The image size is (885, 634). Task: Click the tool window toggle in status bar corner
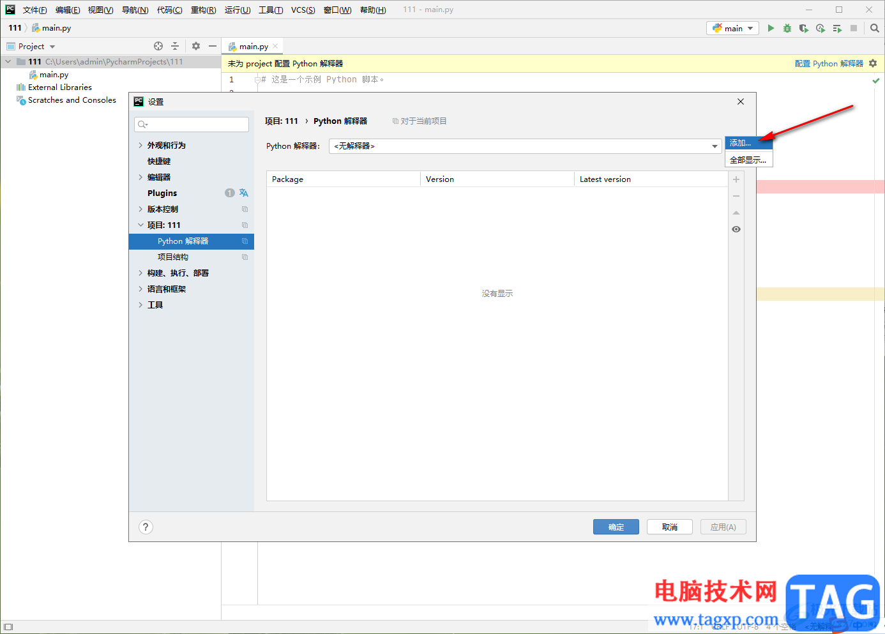point(8,627)
